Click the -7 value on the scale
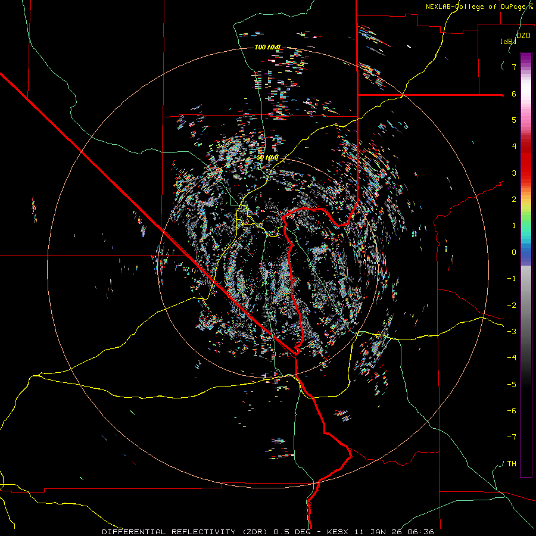 point(512,437)
